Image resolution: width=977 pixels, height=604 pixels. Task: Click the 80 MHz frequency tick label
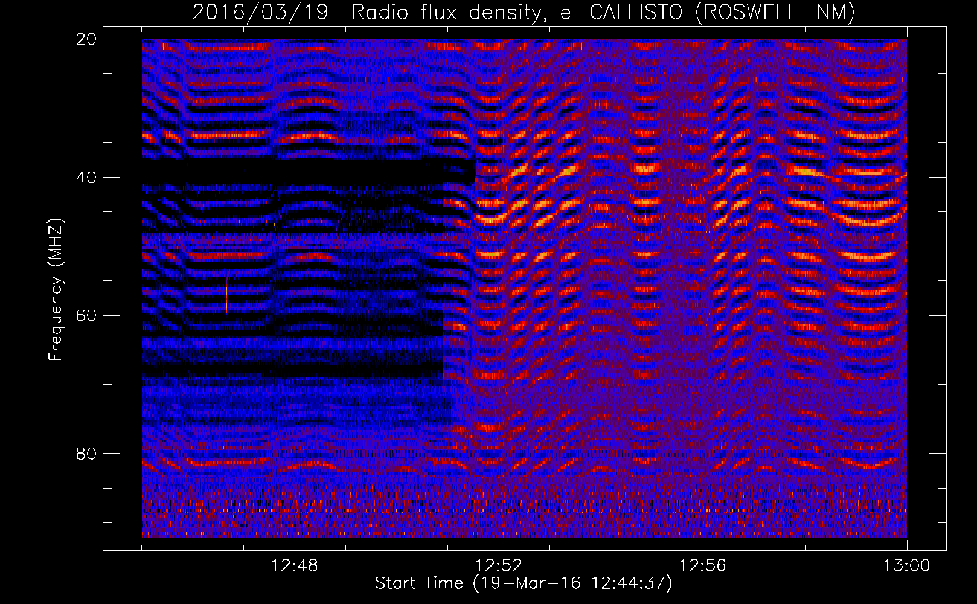point(86,453)
